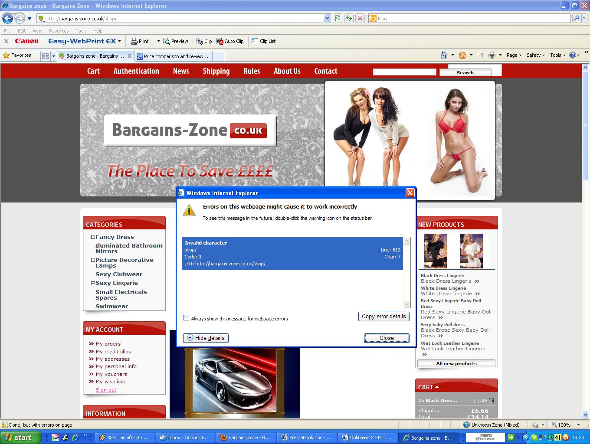Click the orange RSS Feeds icon
This screenshot has width=590, height=444.
[462, 55]
